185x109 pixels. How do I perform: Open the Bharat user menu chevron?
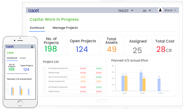point(175,10)
